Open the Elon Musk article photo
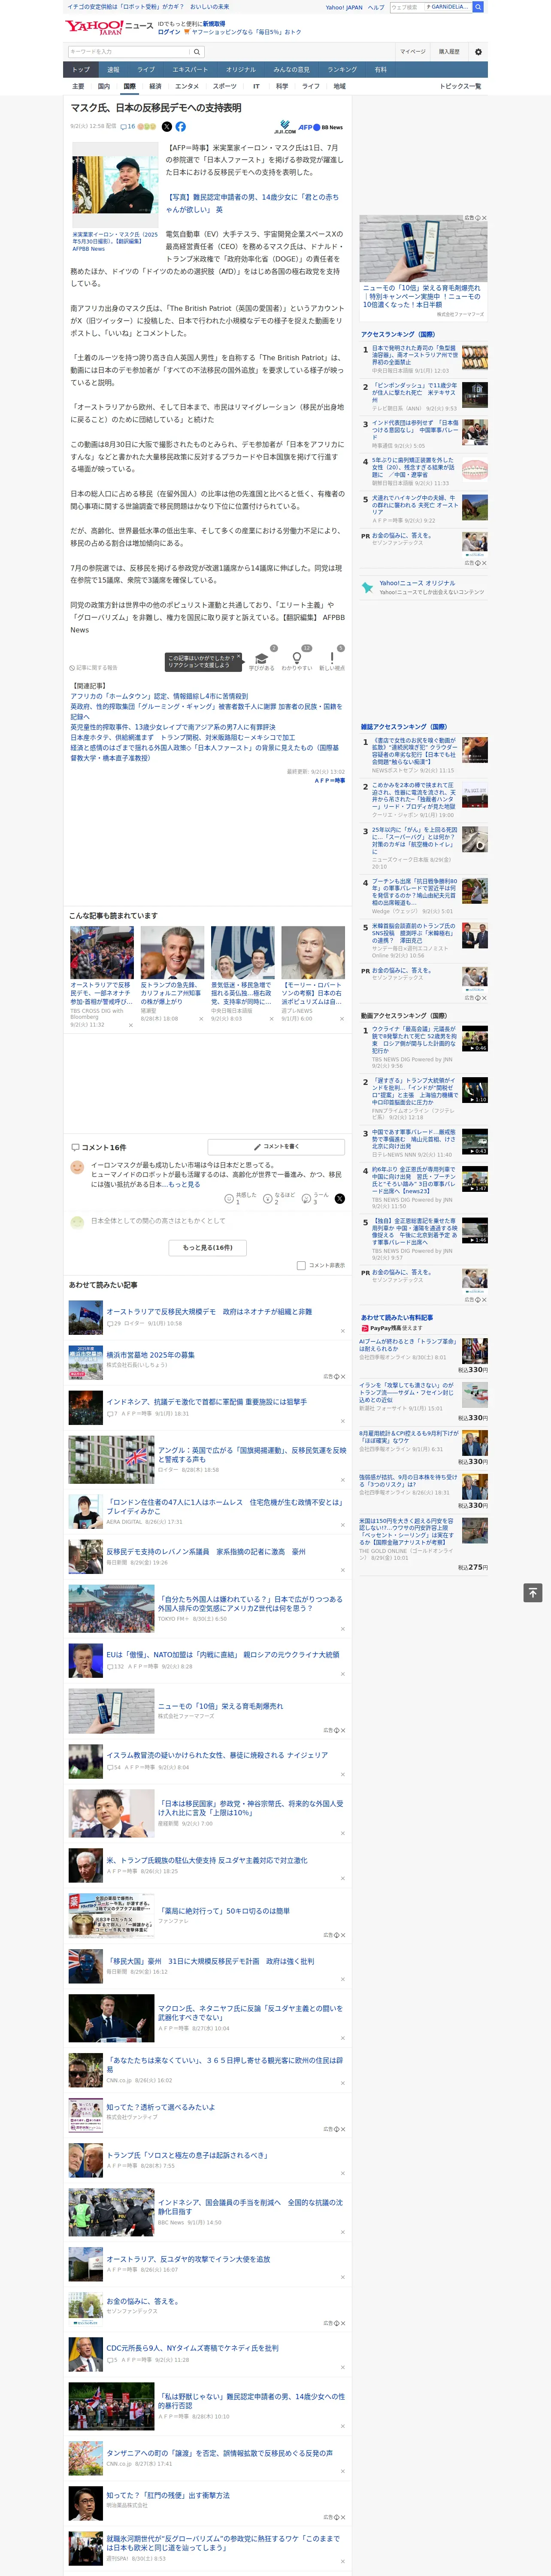 pyautogui.click(x=115, y=185)
